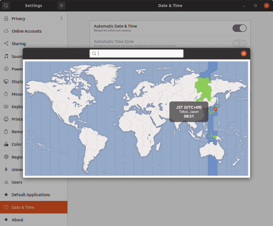Click the Sharing icon in sidebar
The width and height of the screenshot is (273, 226).
[x=6, y=44]
